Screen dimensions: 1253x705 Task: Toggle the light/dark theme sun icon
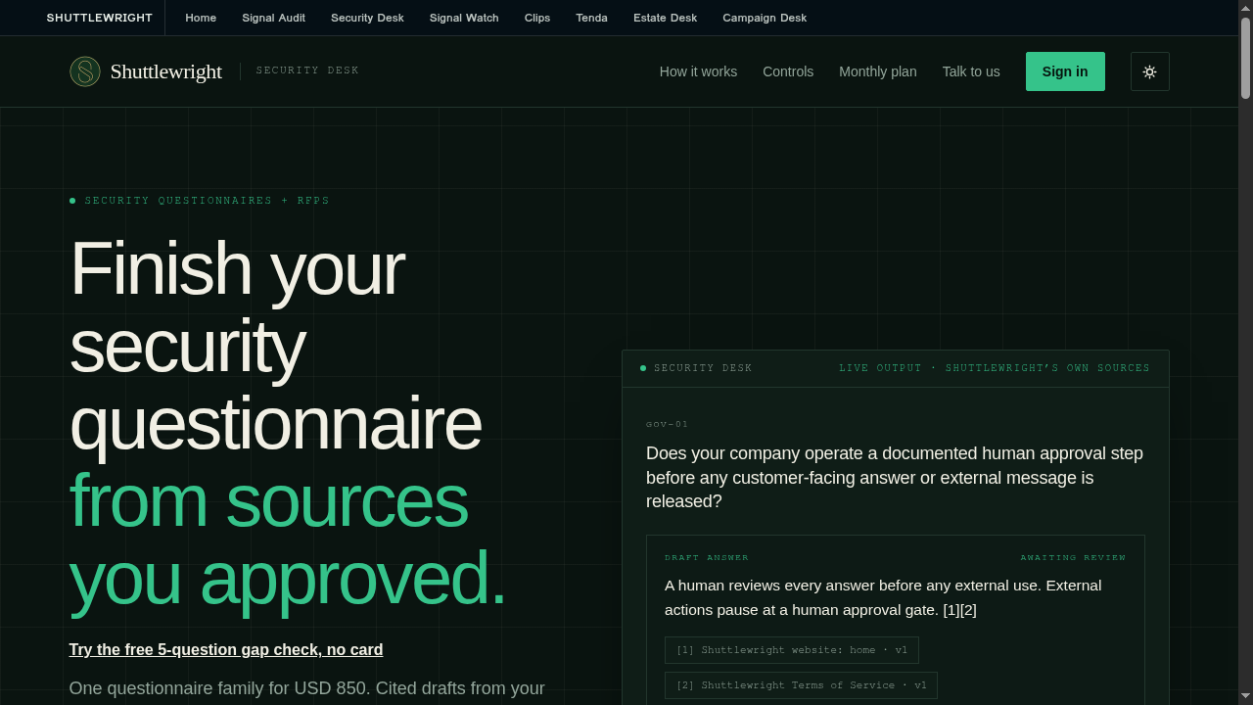(1149, 71)
